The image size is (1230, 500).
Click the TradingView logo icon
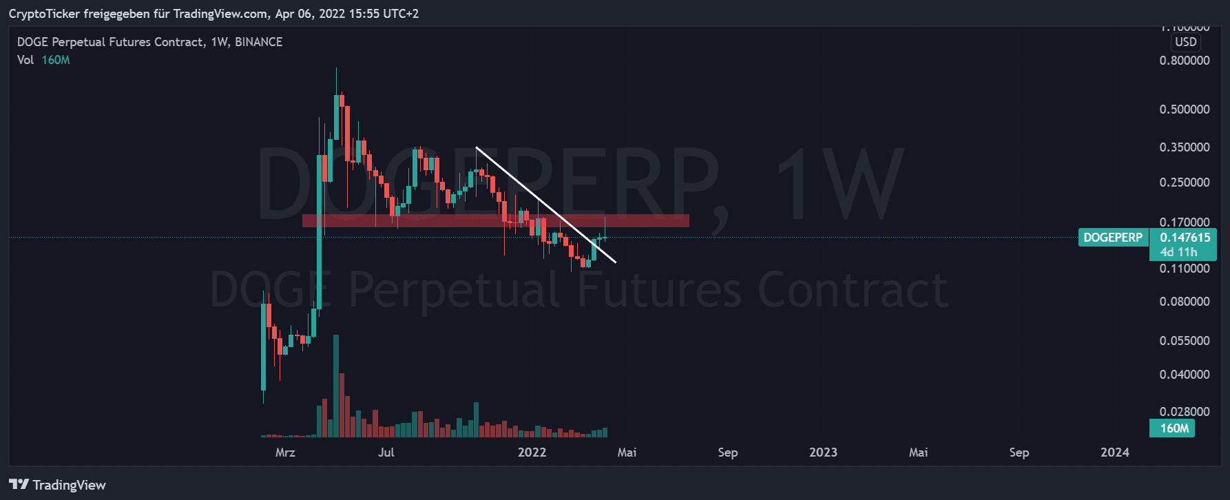pyautogui.click(x=19, y=485)
